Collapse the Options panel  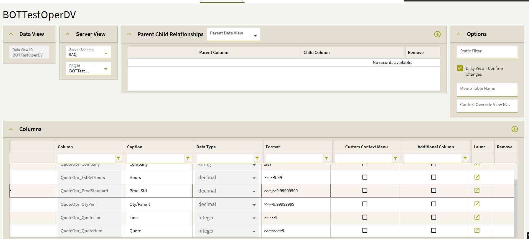[x=459, y=34]
